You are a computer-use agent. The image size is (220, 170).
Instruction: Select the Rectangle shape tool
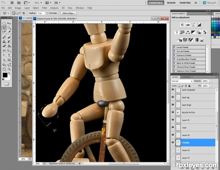click(x=9, y=60)
